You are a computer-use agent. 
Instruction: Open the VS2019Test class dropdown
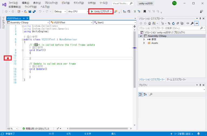[x=71, y=23]
